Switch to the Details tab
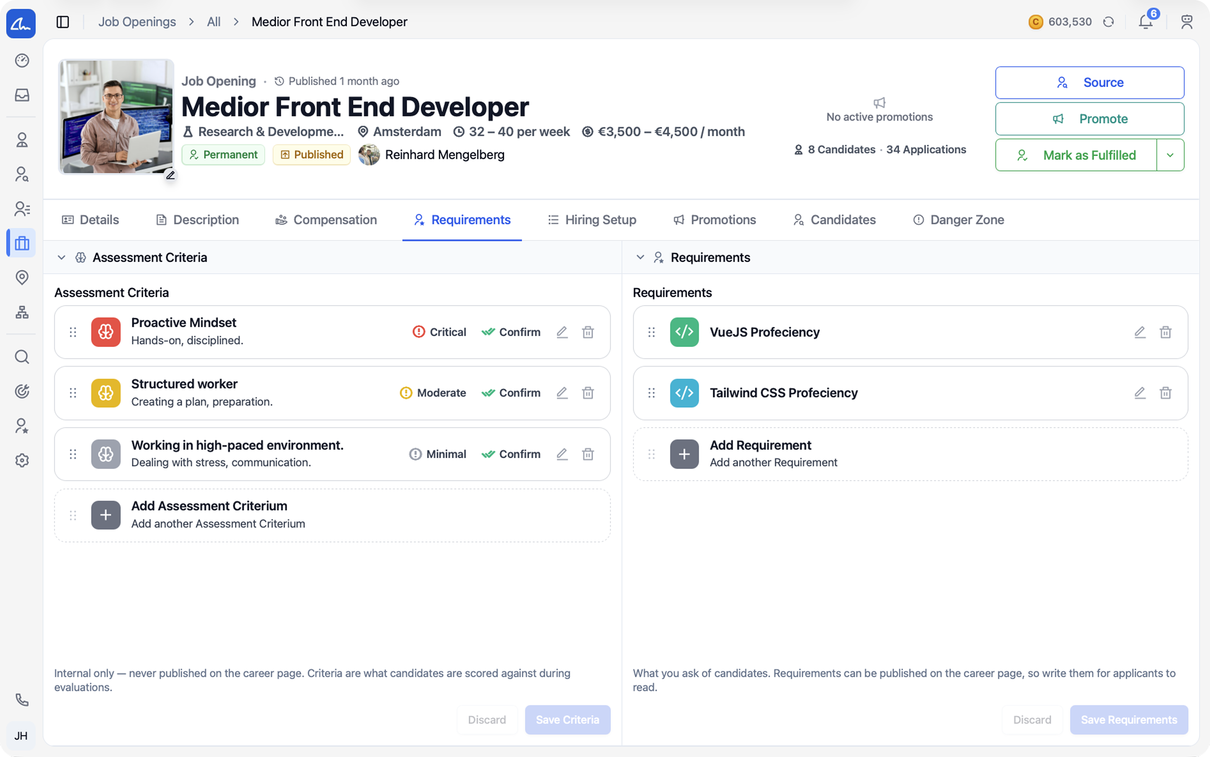 [91, 220]
